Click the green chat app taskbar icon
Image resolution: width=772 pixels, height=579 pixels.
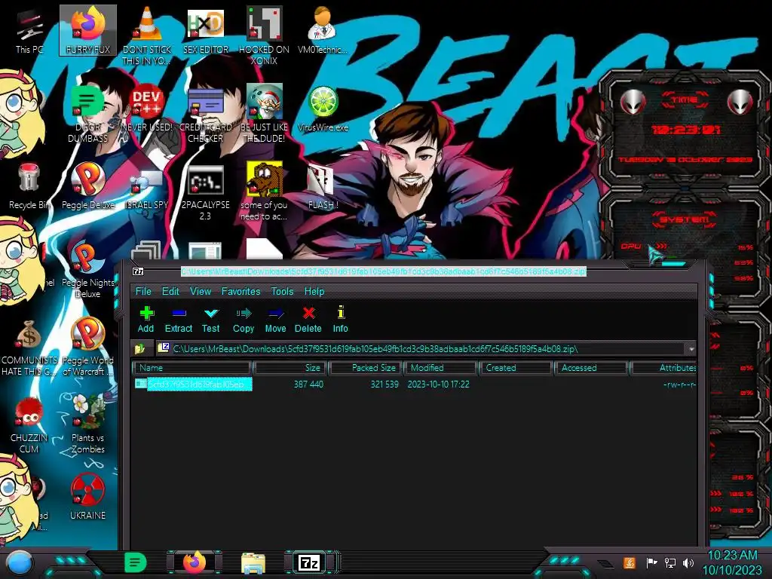(136, 562)
